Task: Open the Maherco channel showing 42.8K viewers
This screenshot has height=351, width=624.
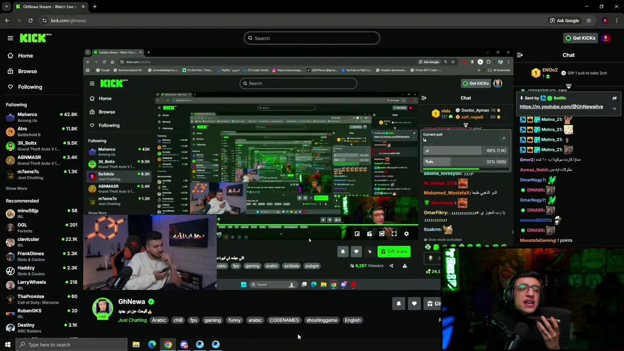Action: (41, 117)
